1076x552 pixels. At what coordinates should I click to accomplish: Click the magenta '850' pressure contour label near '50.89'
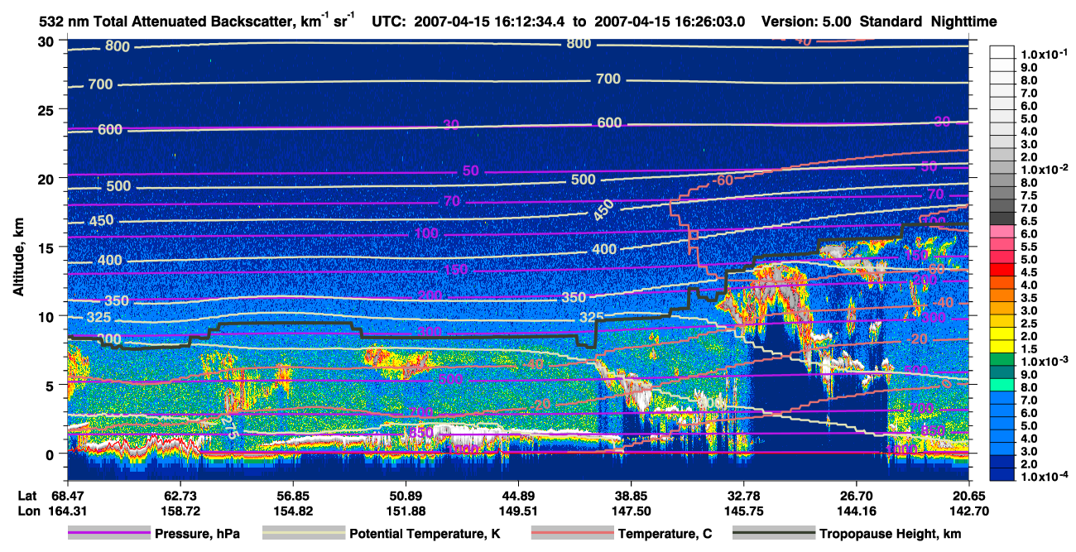pos(420,433)
